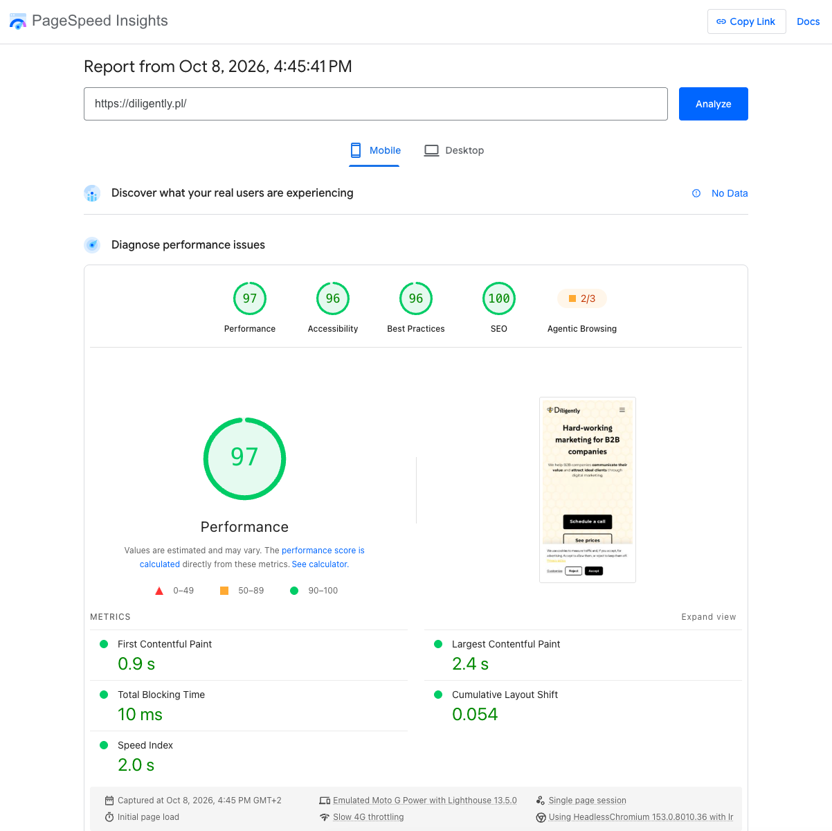Click the 0.054 Cumulative Layout Shift value

(475, 715)
